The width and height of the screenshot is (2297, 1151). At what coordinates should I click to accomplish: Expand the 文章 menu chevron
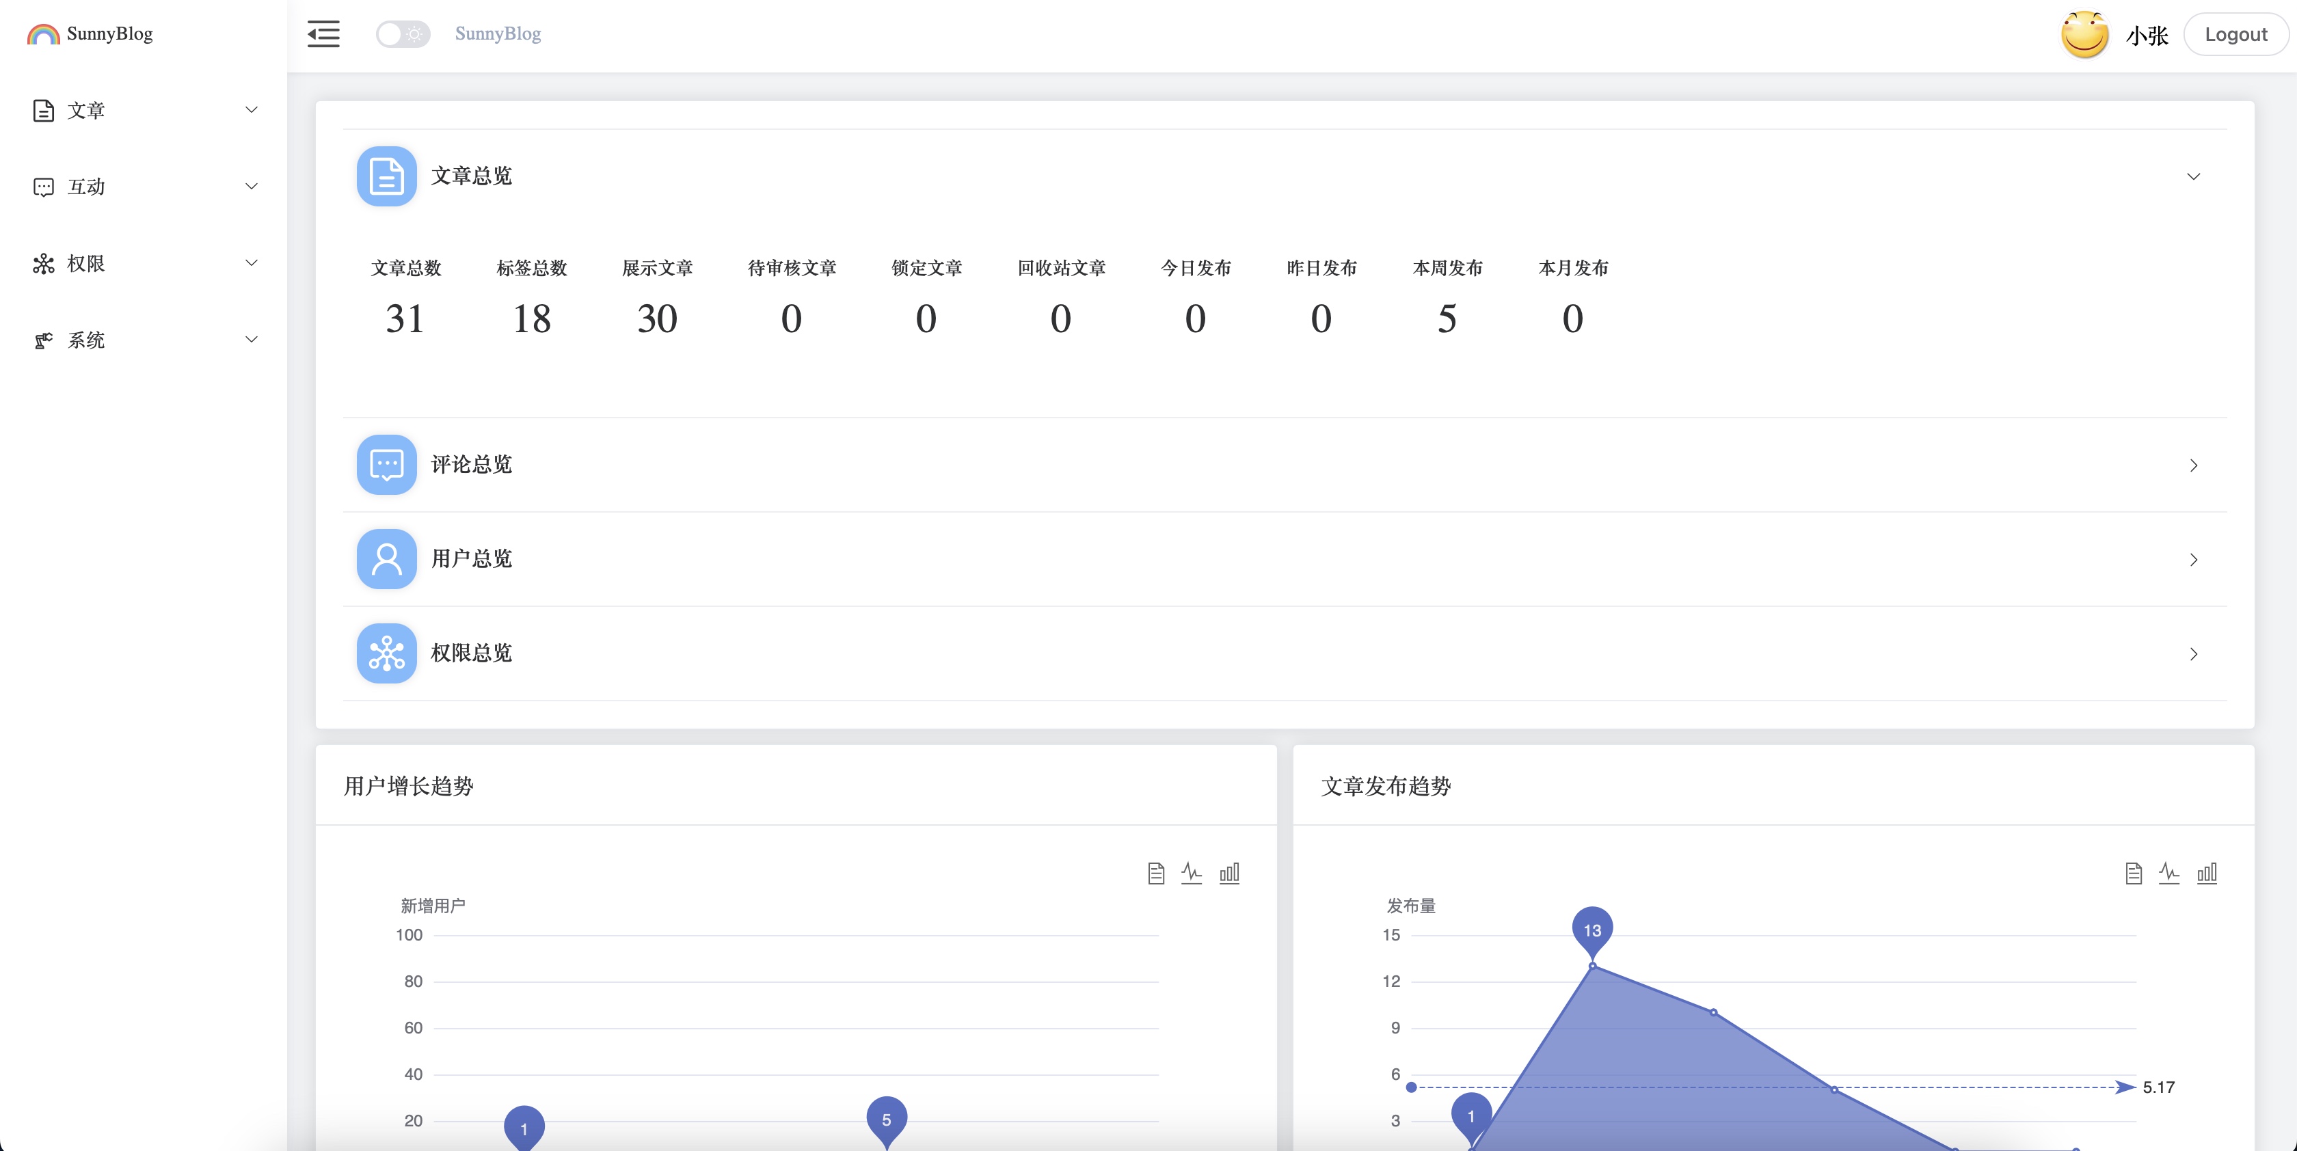(252, 109)
